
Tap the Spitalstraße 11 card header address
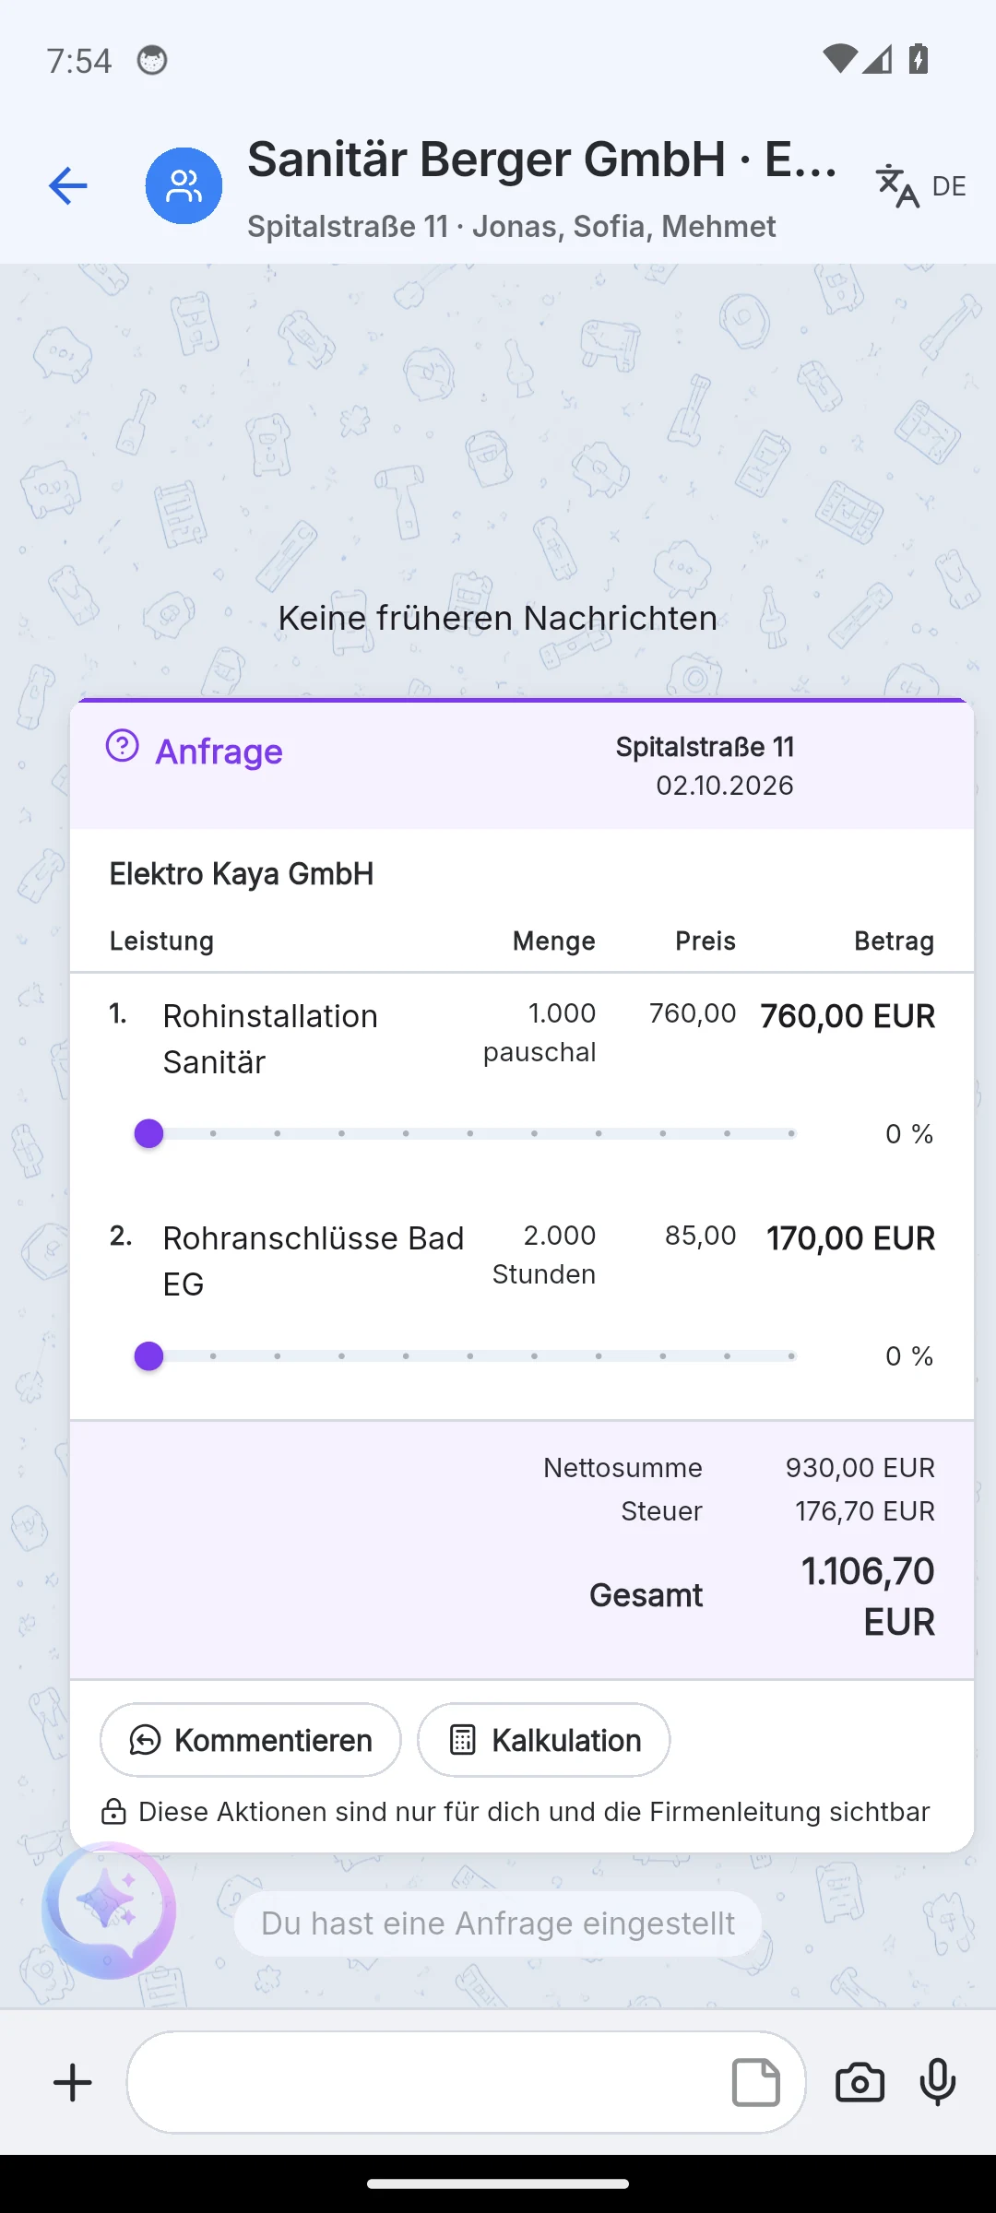pos(705,747)
